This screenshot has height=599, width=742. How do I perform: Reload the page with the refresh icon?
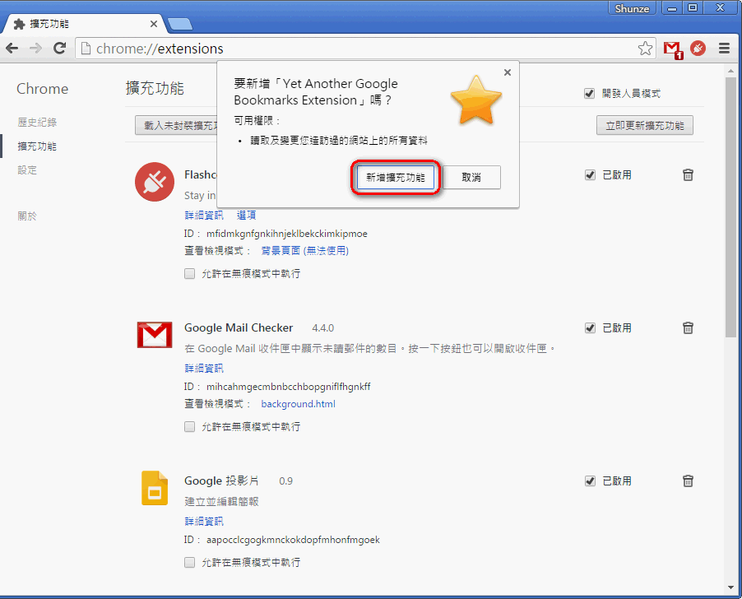click(x=59, y=49)
